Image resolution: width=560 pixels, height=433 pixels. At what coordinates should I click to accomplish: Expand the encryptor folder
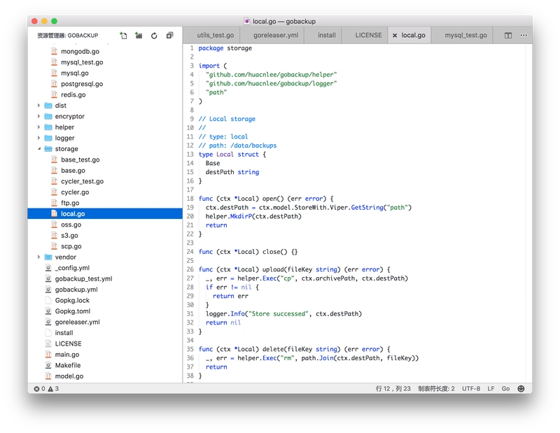(x=38, y=116)
